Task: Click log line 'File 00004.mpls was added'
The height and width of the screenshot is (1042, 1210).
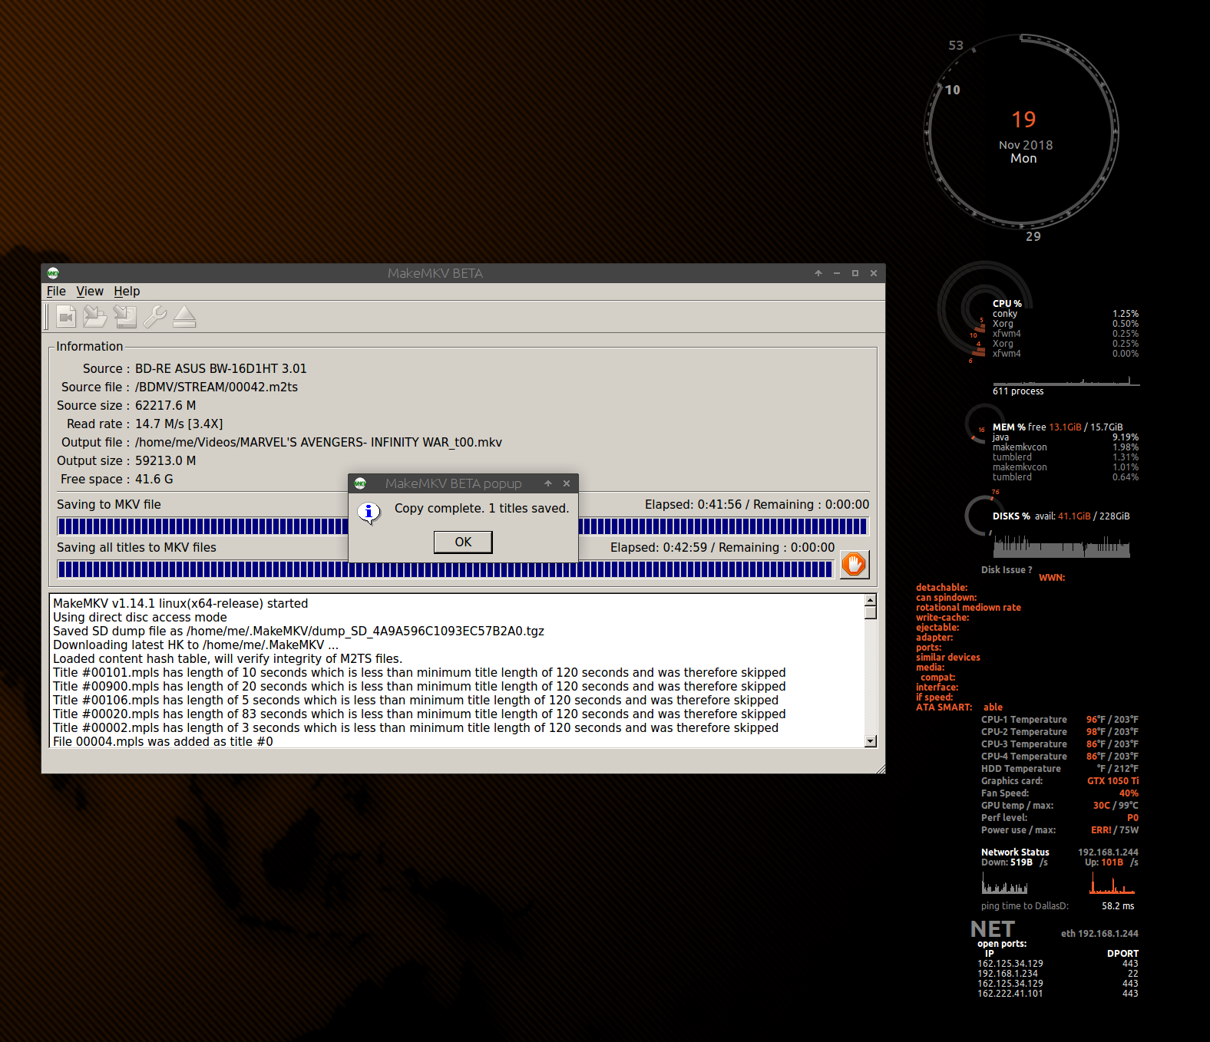Action: (163, 741)
